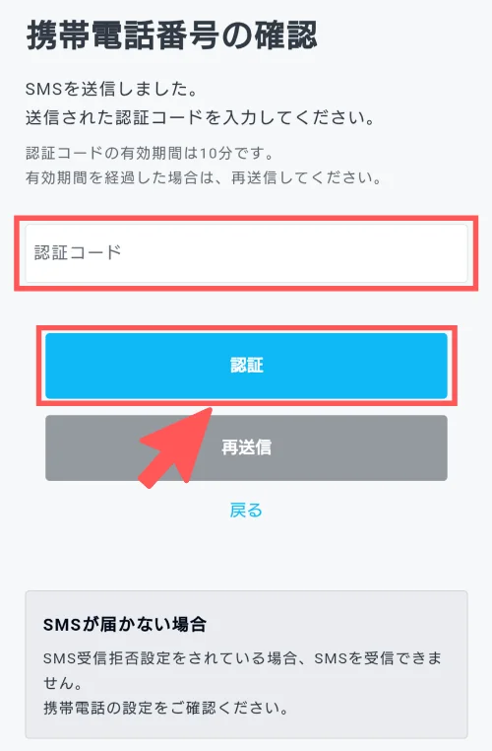Click the 認証コード placeholder text

click(x=78, y=252)
